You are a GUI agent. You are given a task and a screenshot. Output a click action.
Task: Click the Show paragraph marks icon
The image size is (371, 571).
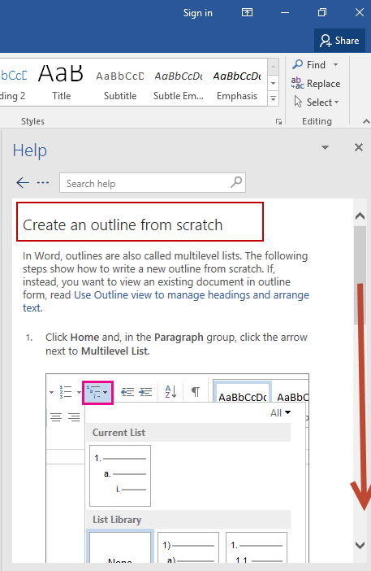196,392
